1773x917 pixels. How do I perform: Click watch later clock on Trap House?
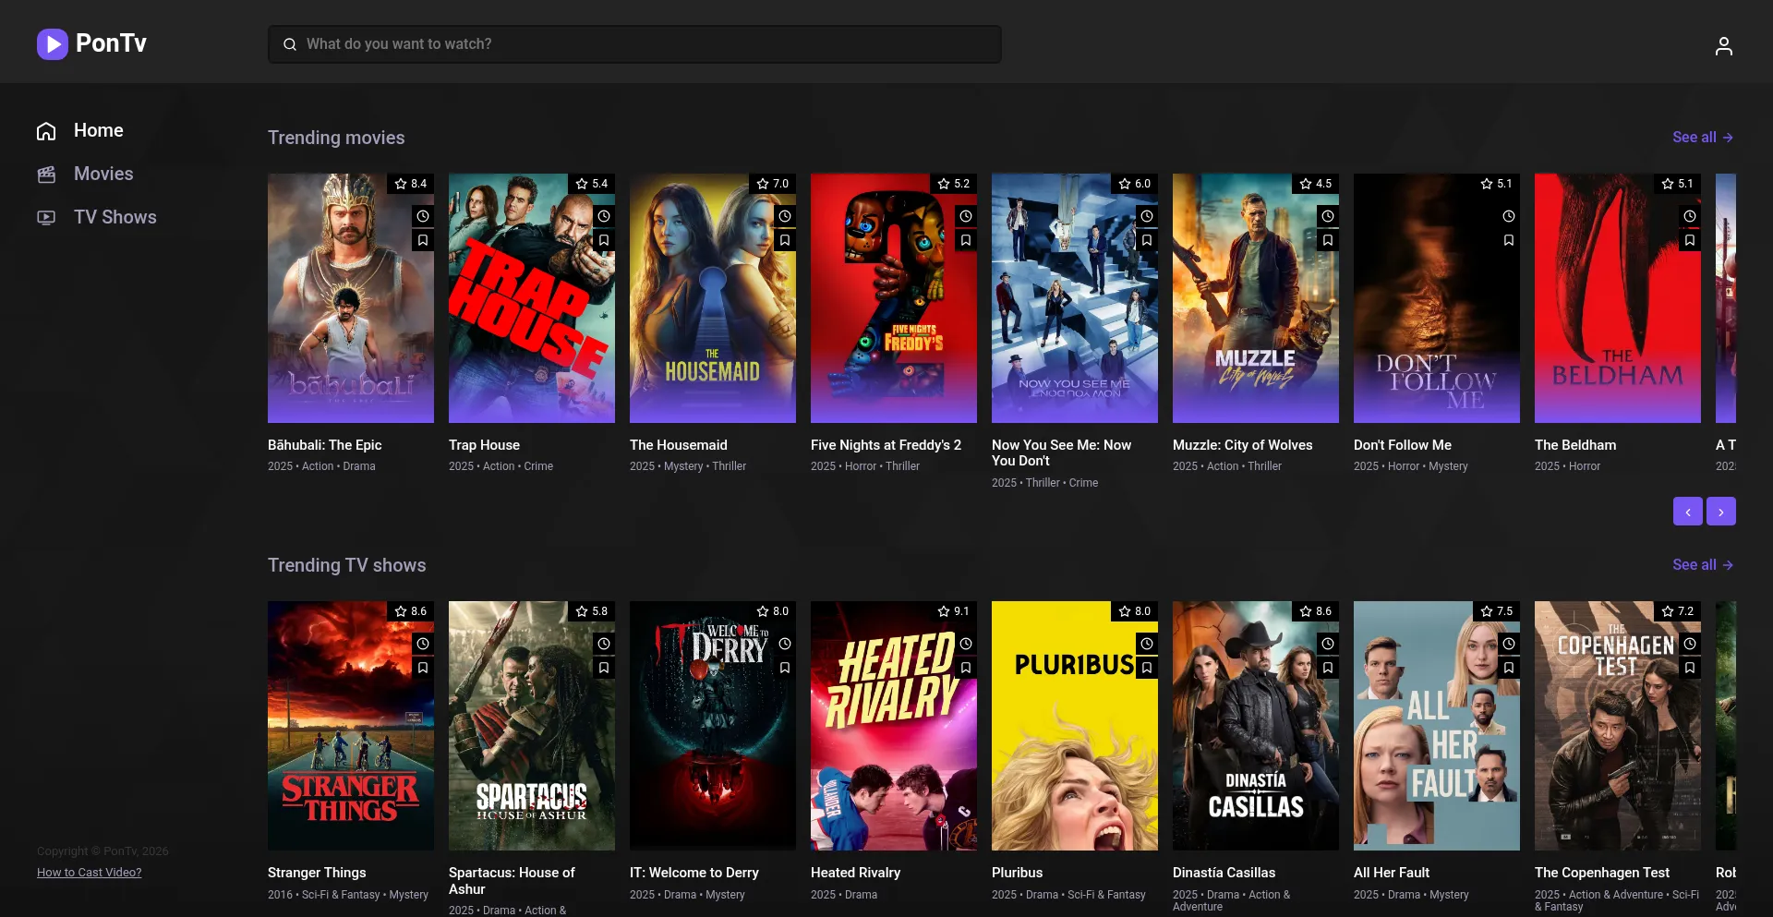604,216
